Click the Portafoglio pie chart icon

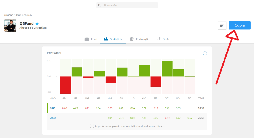[132, 39]
